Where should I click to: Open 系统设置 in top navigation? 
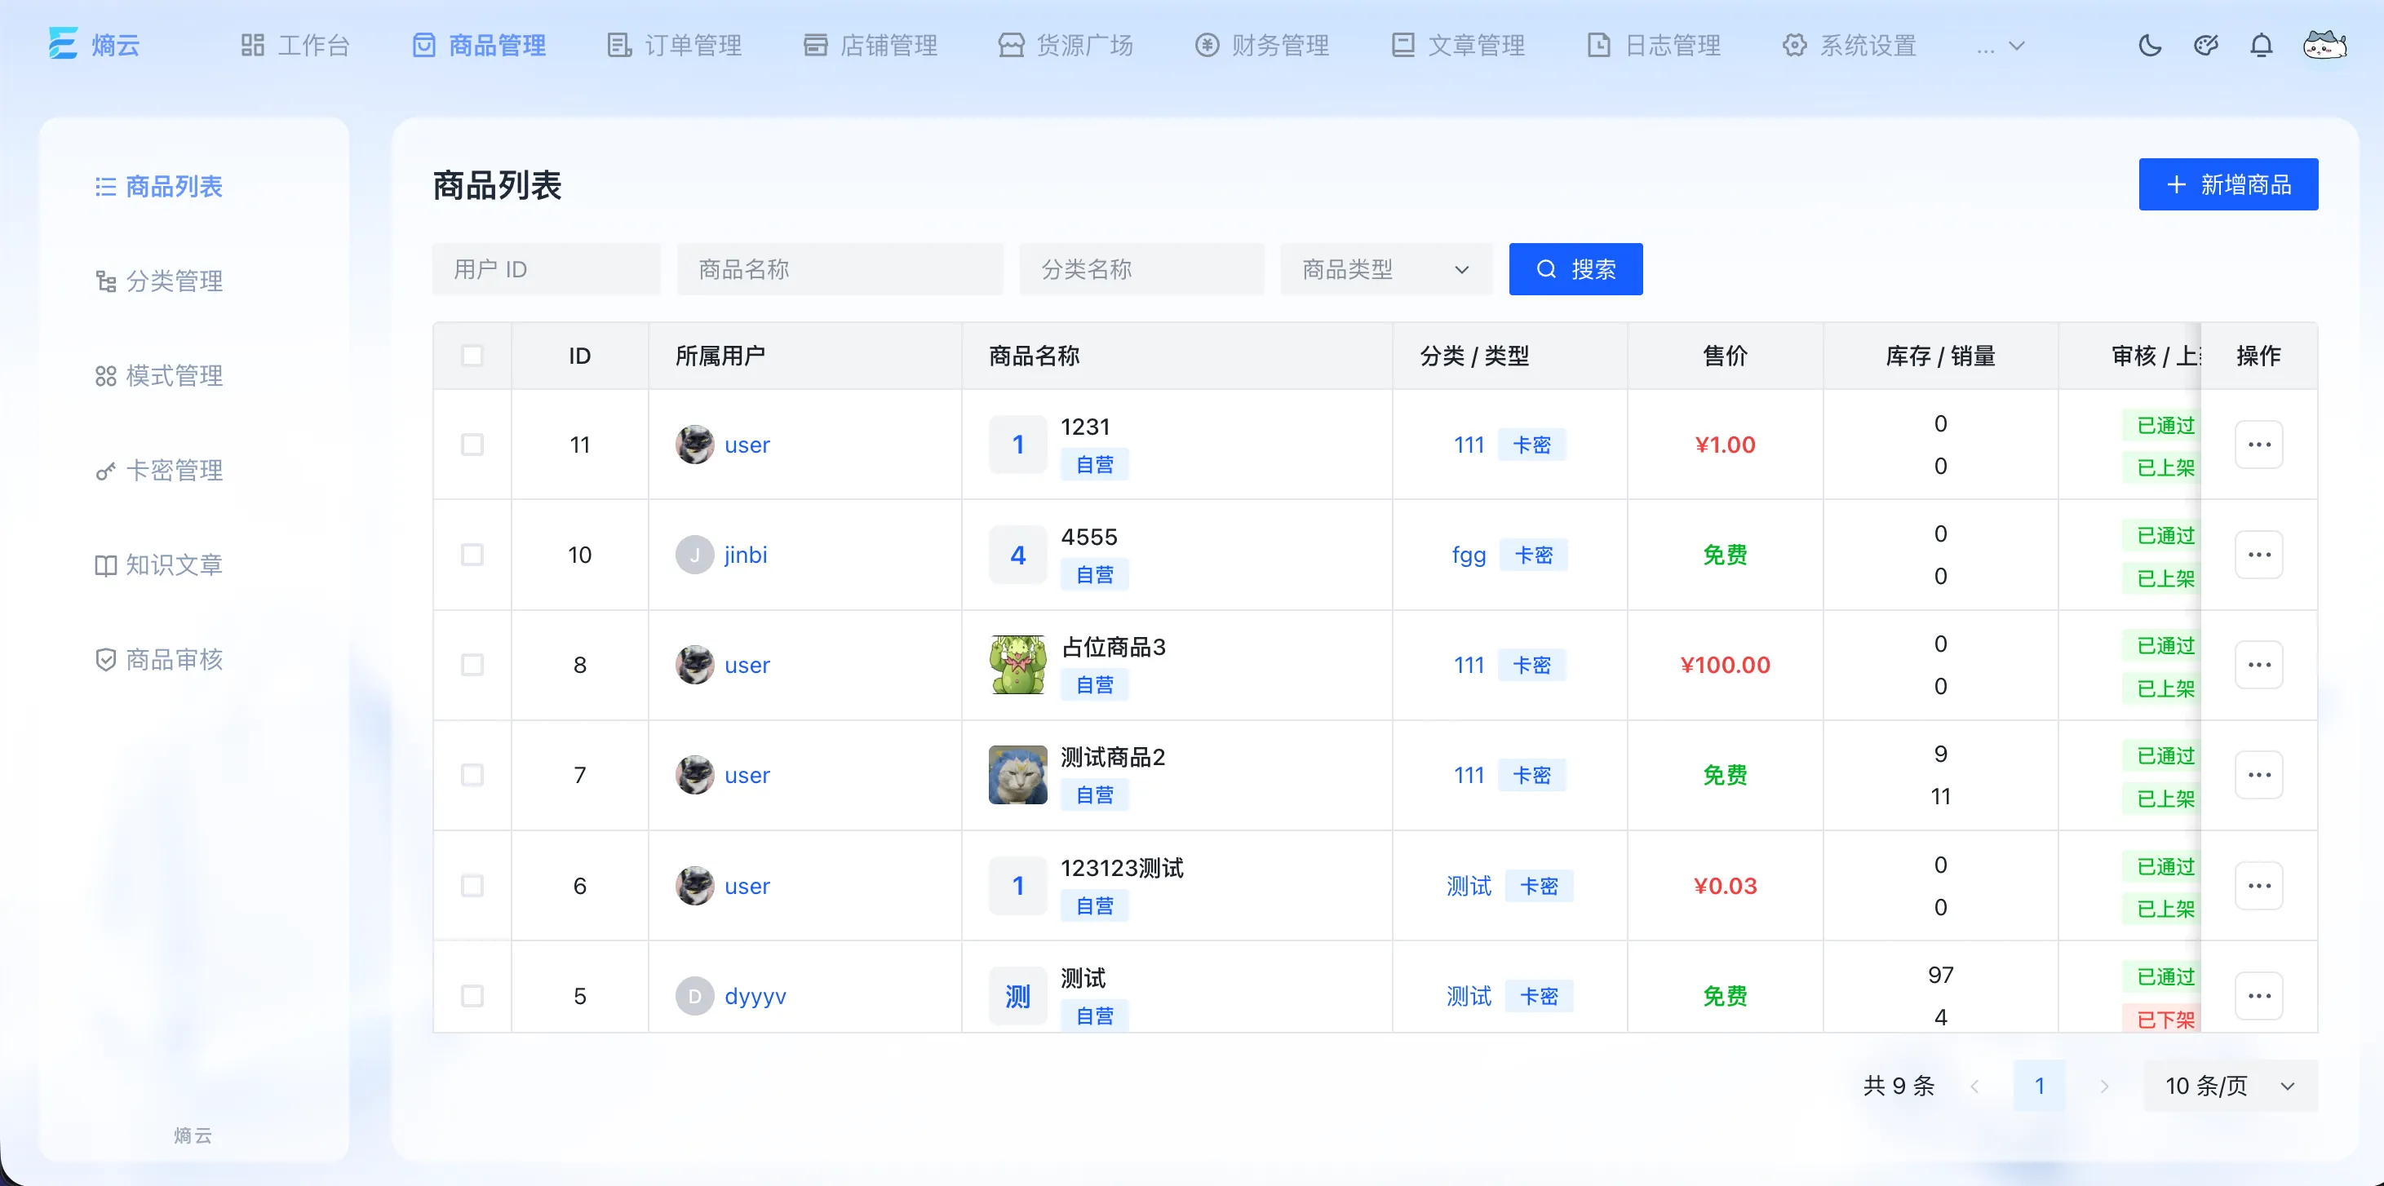pyautogui.click(x=1849, y=44)
